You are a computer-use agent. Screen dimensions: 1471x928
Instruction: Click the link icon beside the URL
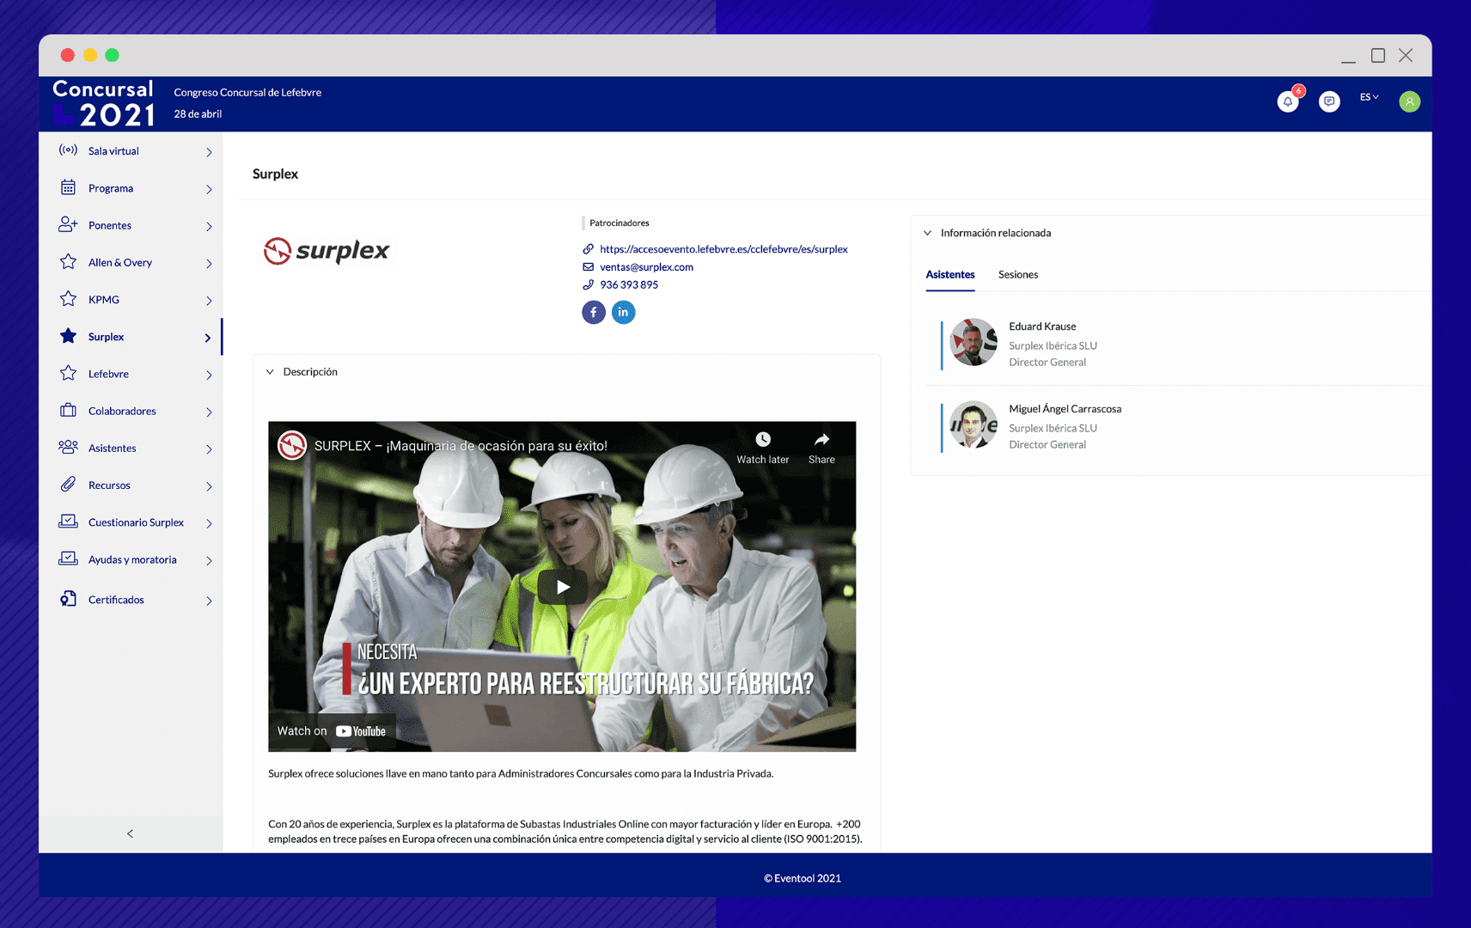click(x=589, y=249)
